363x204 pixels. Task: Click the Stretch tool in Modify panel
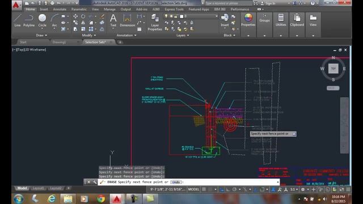point(75,29)
